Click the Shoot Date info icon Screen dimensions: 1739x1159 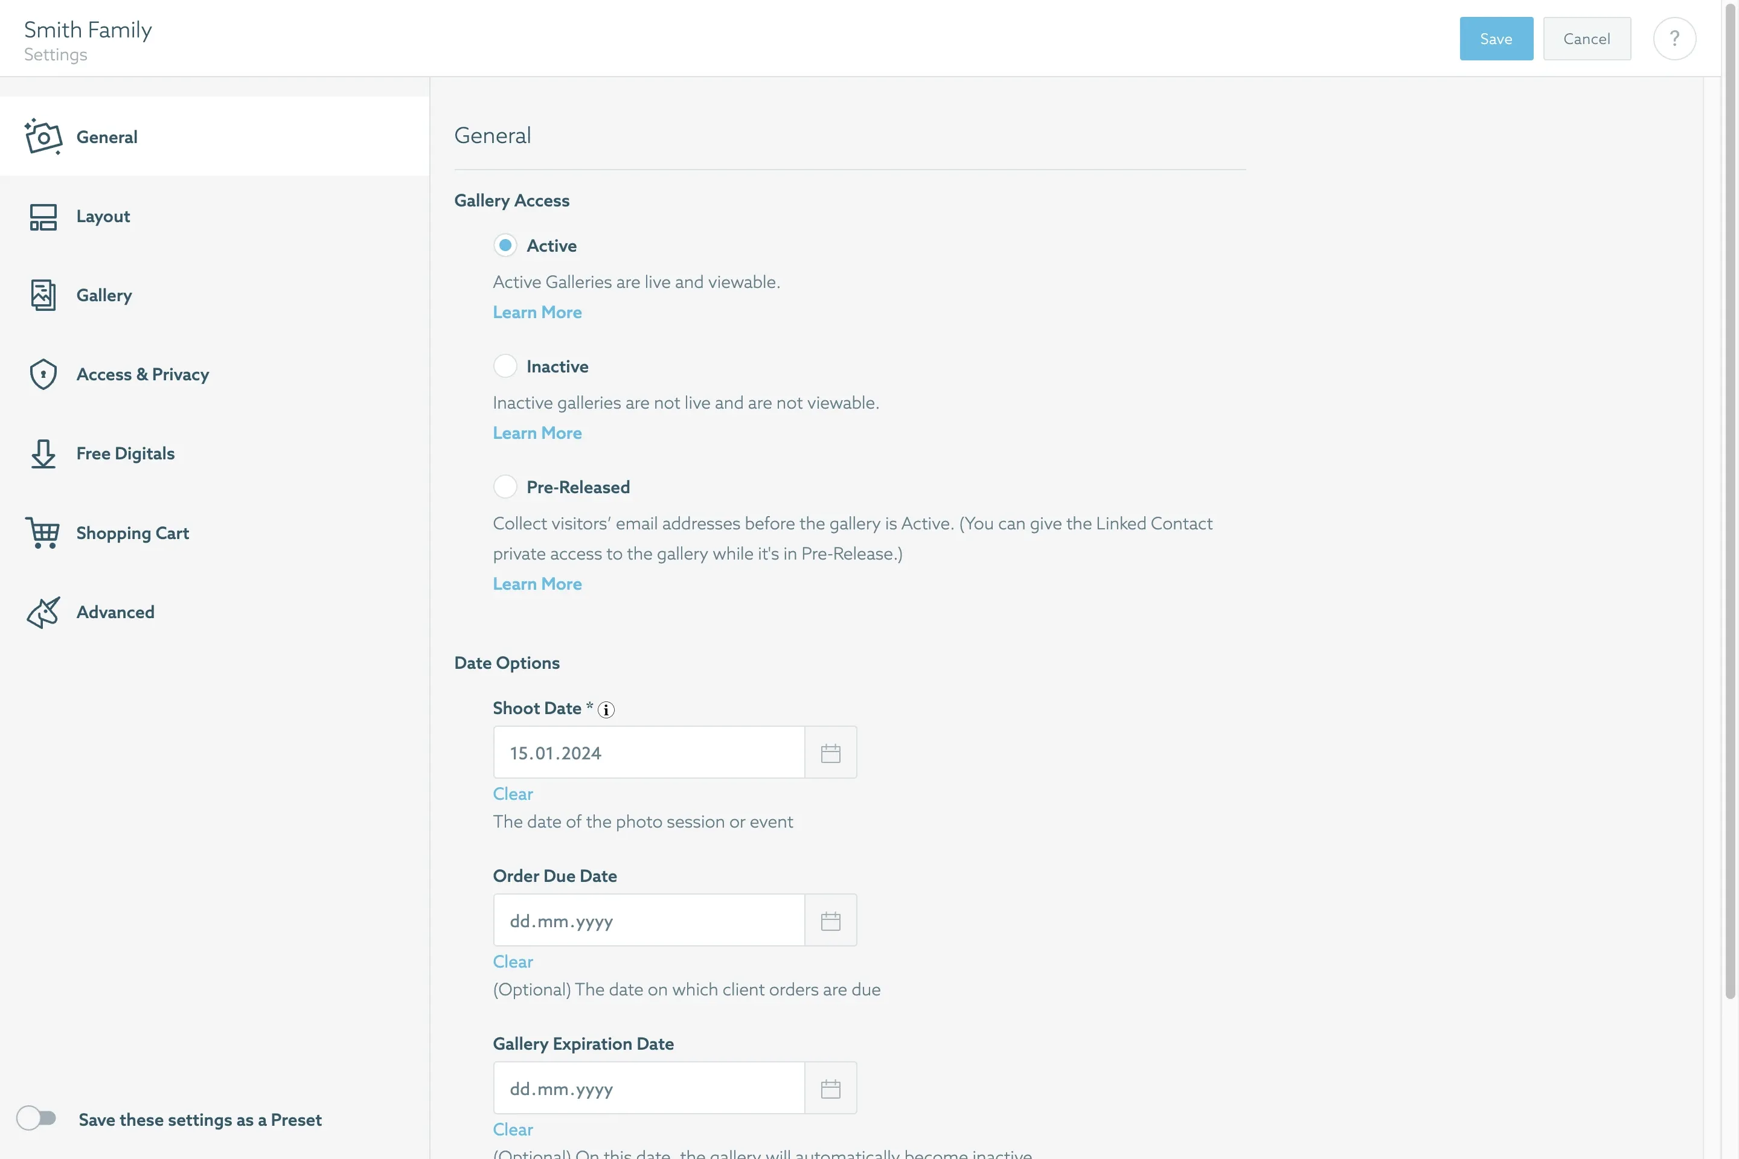pos(606,710)
